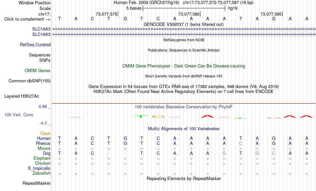Viewport: 316px width, 191px height.
Task: Open the Layered H3K27Ac track label
Action: tap(22, 96)
